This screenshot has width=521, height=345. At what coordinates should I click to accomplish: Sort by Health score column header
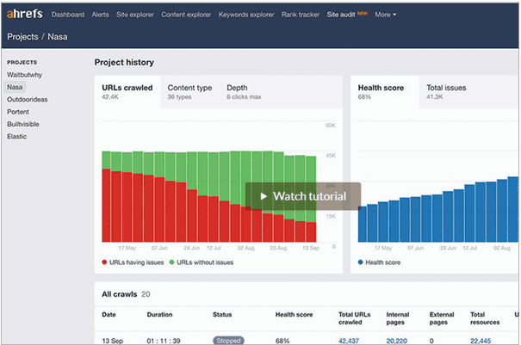pyautogui.click(x=294, y=314)
